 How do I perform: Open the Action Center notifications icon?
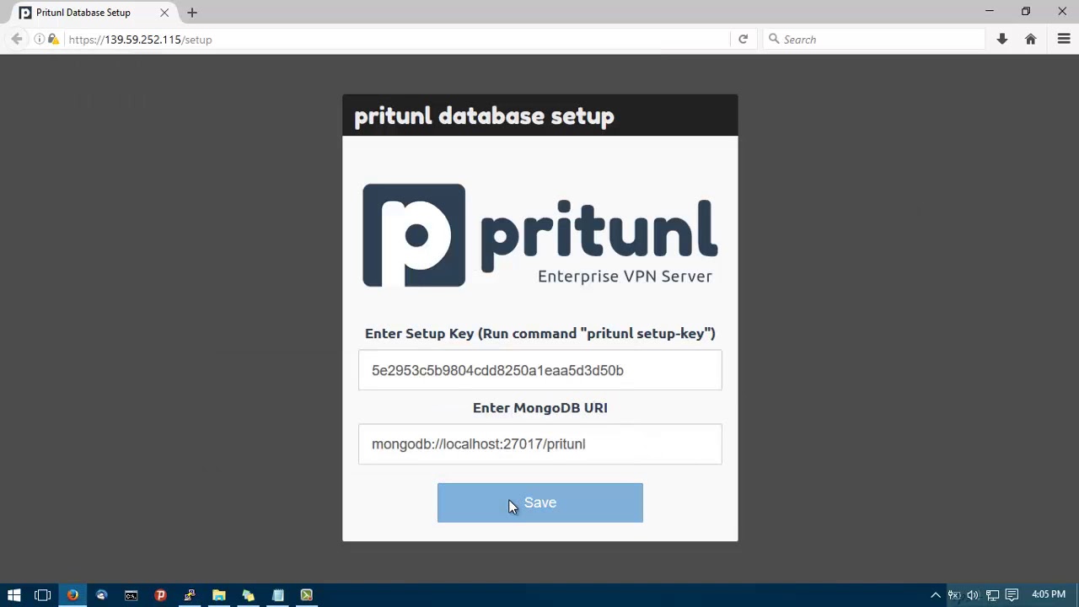[1012, 595]
